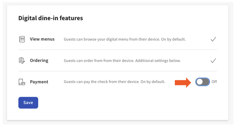Screen dimensions: 236x129
Task: Click the Payment device card icon
Action: point(22,82)
